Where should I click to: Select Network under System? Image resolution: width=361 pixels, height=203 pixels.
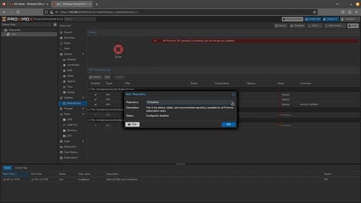72,60
